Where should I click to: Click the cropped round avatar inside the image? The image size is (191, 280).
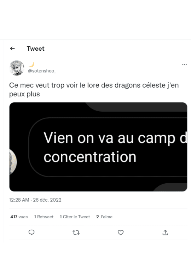click(x=13, y=162)
